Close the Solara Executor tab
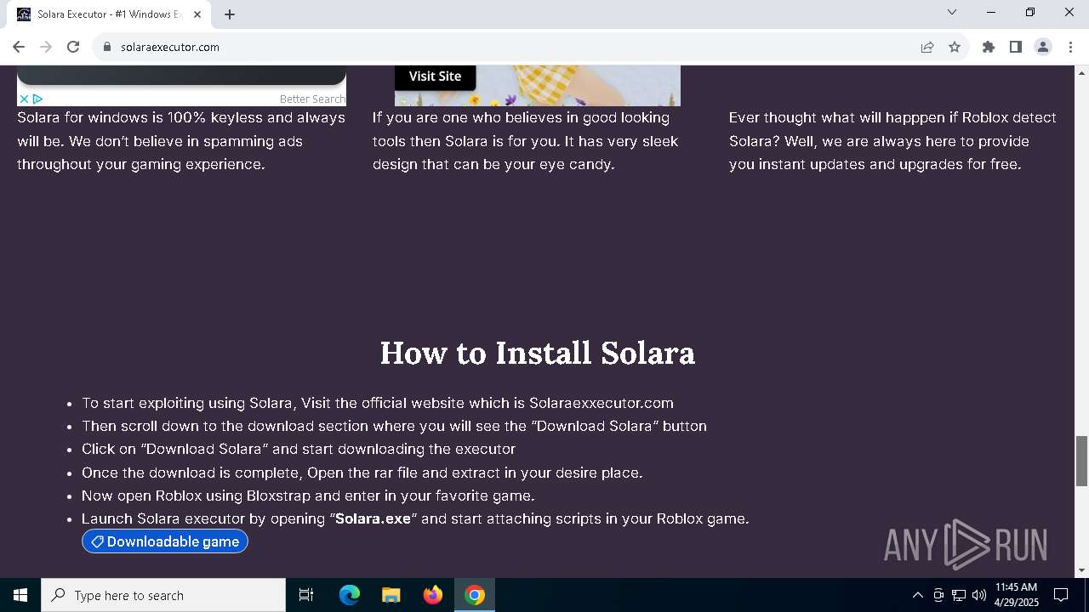Image resolution: width=1089 pixels, height=612 pixels. tap(198, 14)
